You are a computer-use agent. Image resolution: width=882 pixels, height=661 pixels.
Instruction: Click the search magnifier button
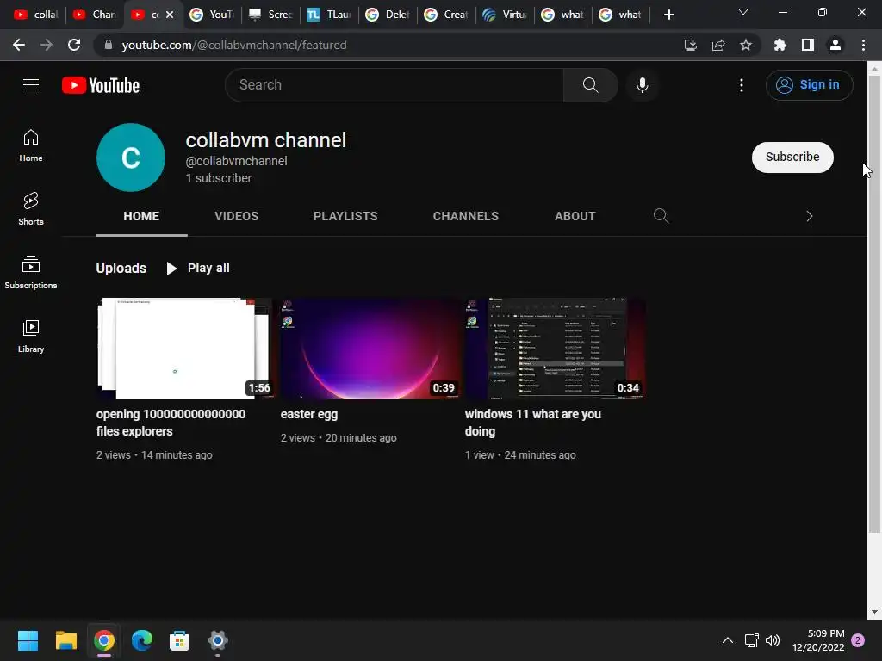click(x=590, y=85)
